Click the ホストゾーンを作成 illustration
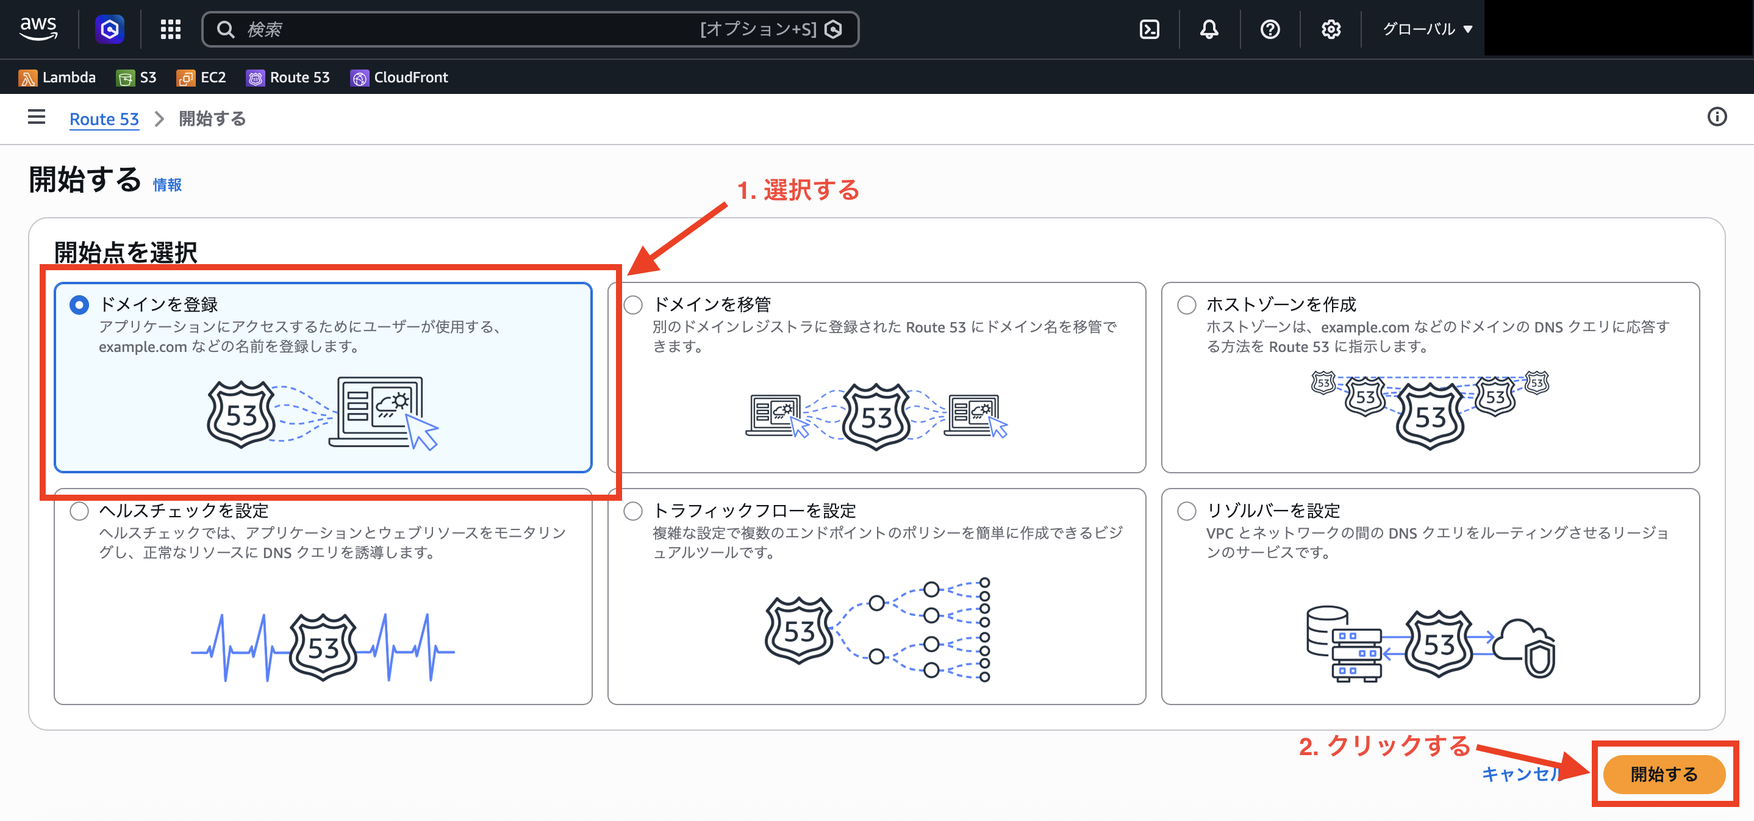This screenshot has width=1754, height=821. point(1430,410)
